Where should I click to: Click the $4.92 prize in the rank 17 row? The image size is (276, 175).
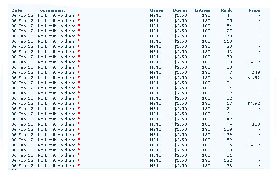[254, 104]
